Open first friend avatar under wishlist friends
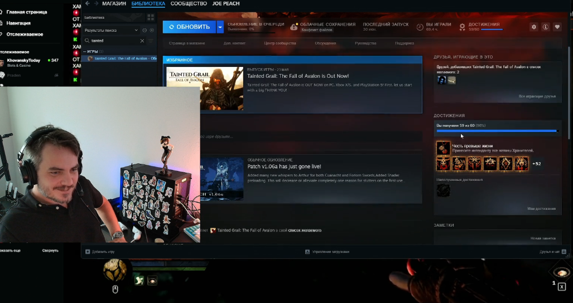 (x=441, y=80)
